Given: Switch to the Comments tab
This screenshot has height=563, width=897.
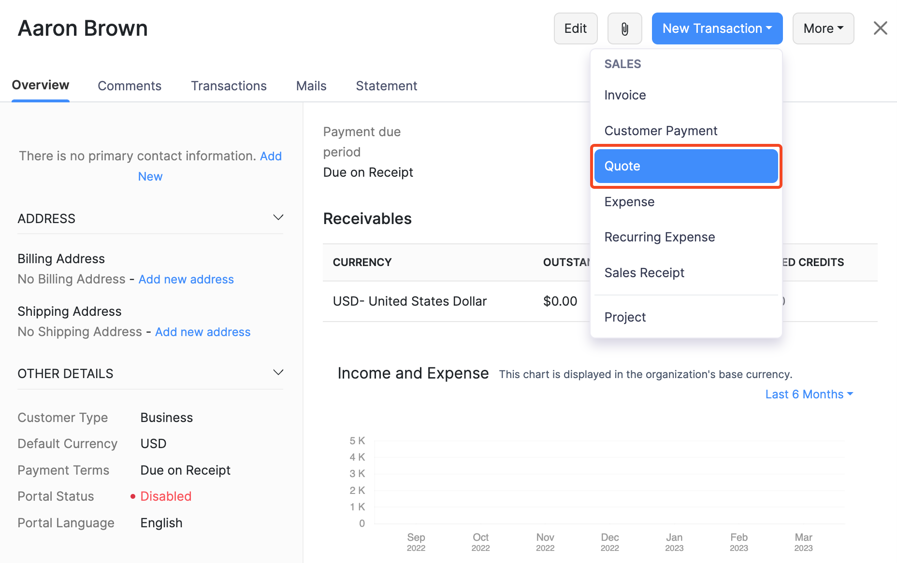Looking at the screenshot, I should point(130,86).
